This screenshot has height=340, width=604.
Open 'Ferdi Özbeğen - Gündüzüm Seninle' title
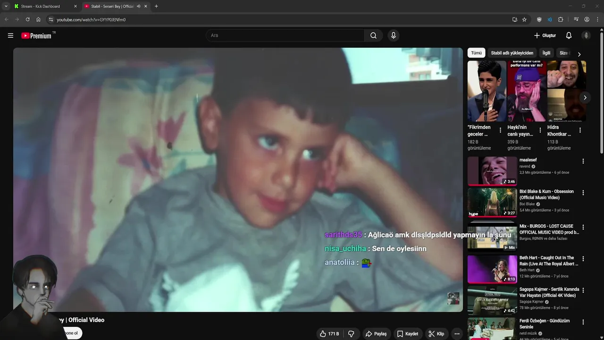545,323
